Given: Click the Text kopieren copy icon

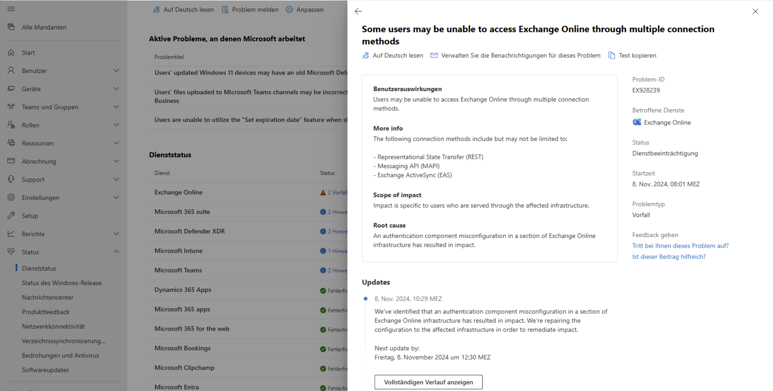Looking at the screenshot, I should [x=611, y=56].
